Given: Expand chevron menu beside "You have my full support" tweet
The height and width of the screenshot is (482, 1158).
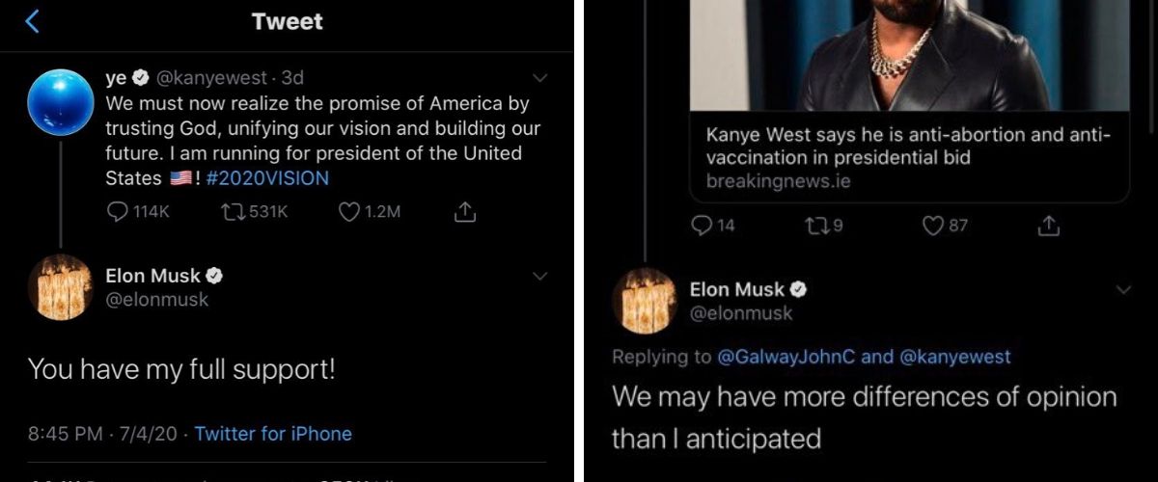Looking at the screenshot, I should pyautogui.click(x=540, y=277).
